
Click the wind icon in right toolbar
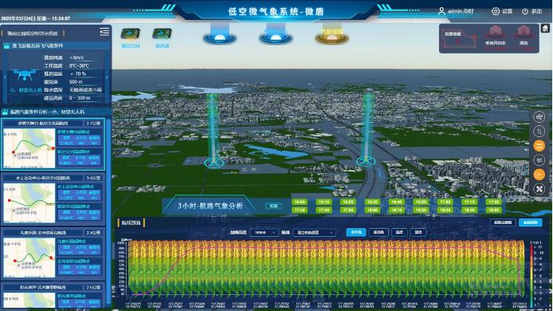click(x=539, y=117)
